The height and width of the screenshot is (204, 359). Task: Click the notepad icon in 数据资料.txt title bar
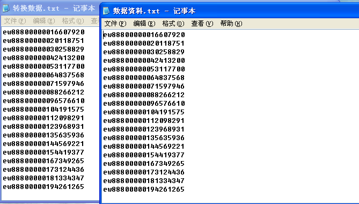106,11
